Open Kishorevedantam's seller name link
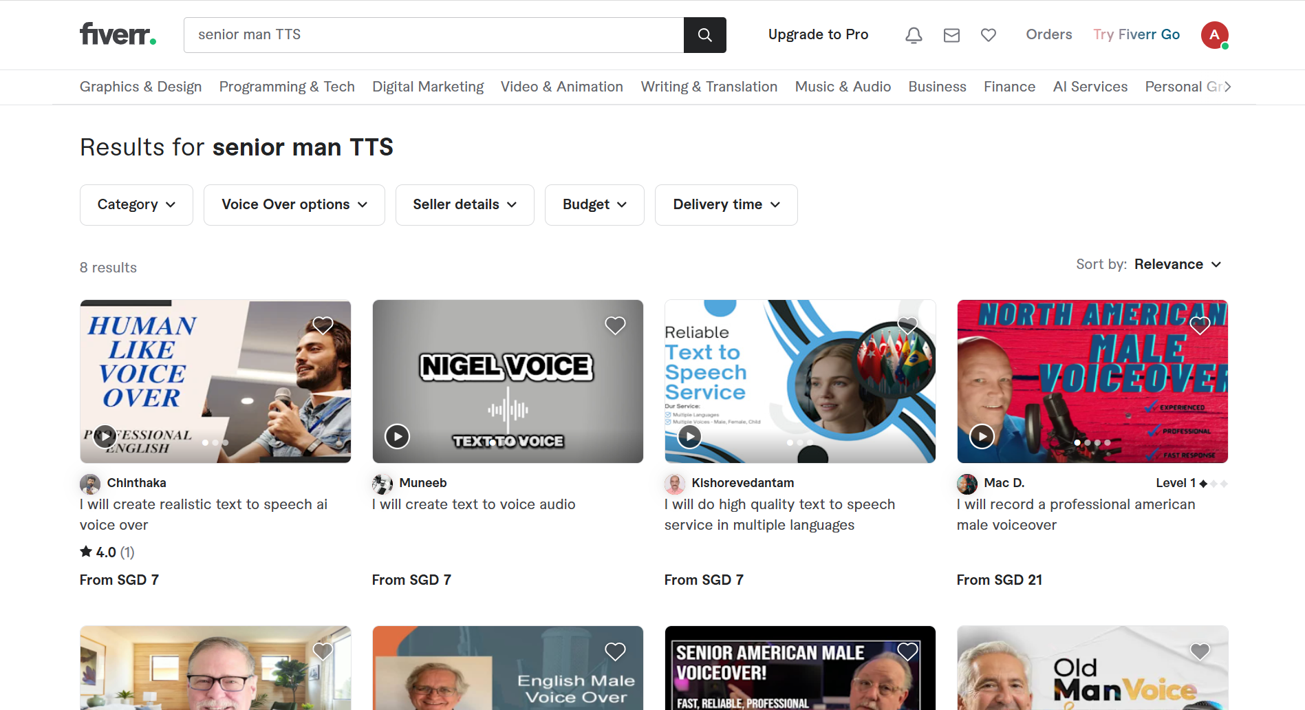 point(743,483)
